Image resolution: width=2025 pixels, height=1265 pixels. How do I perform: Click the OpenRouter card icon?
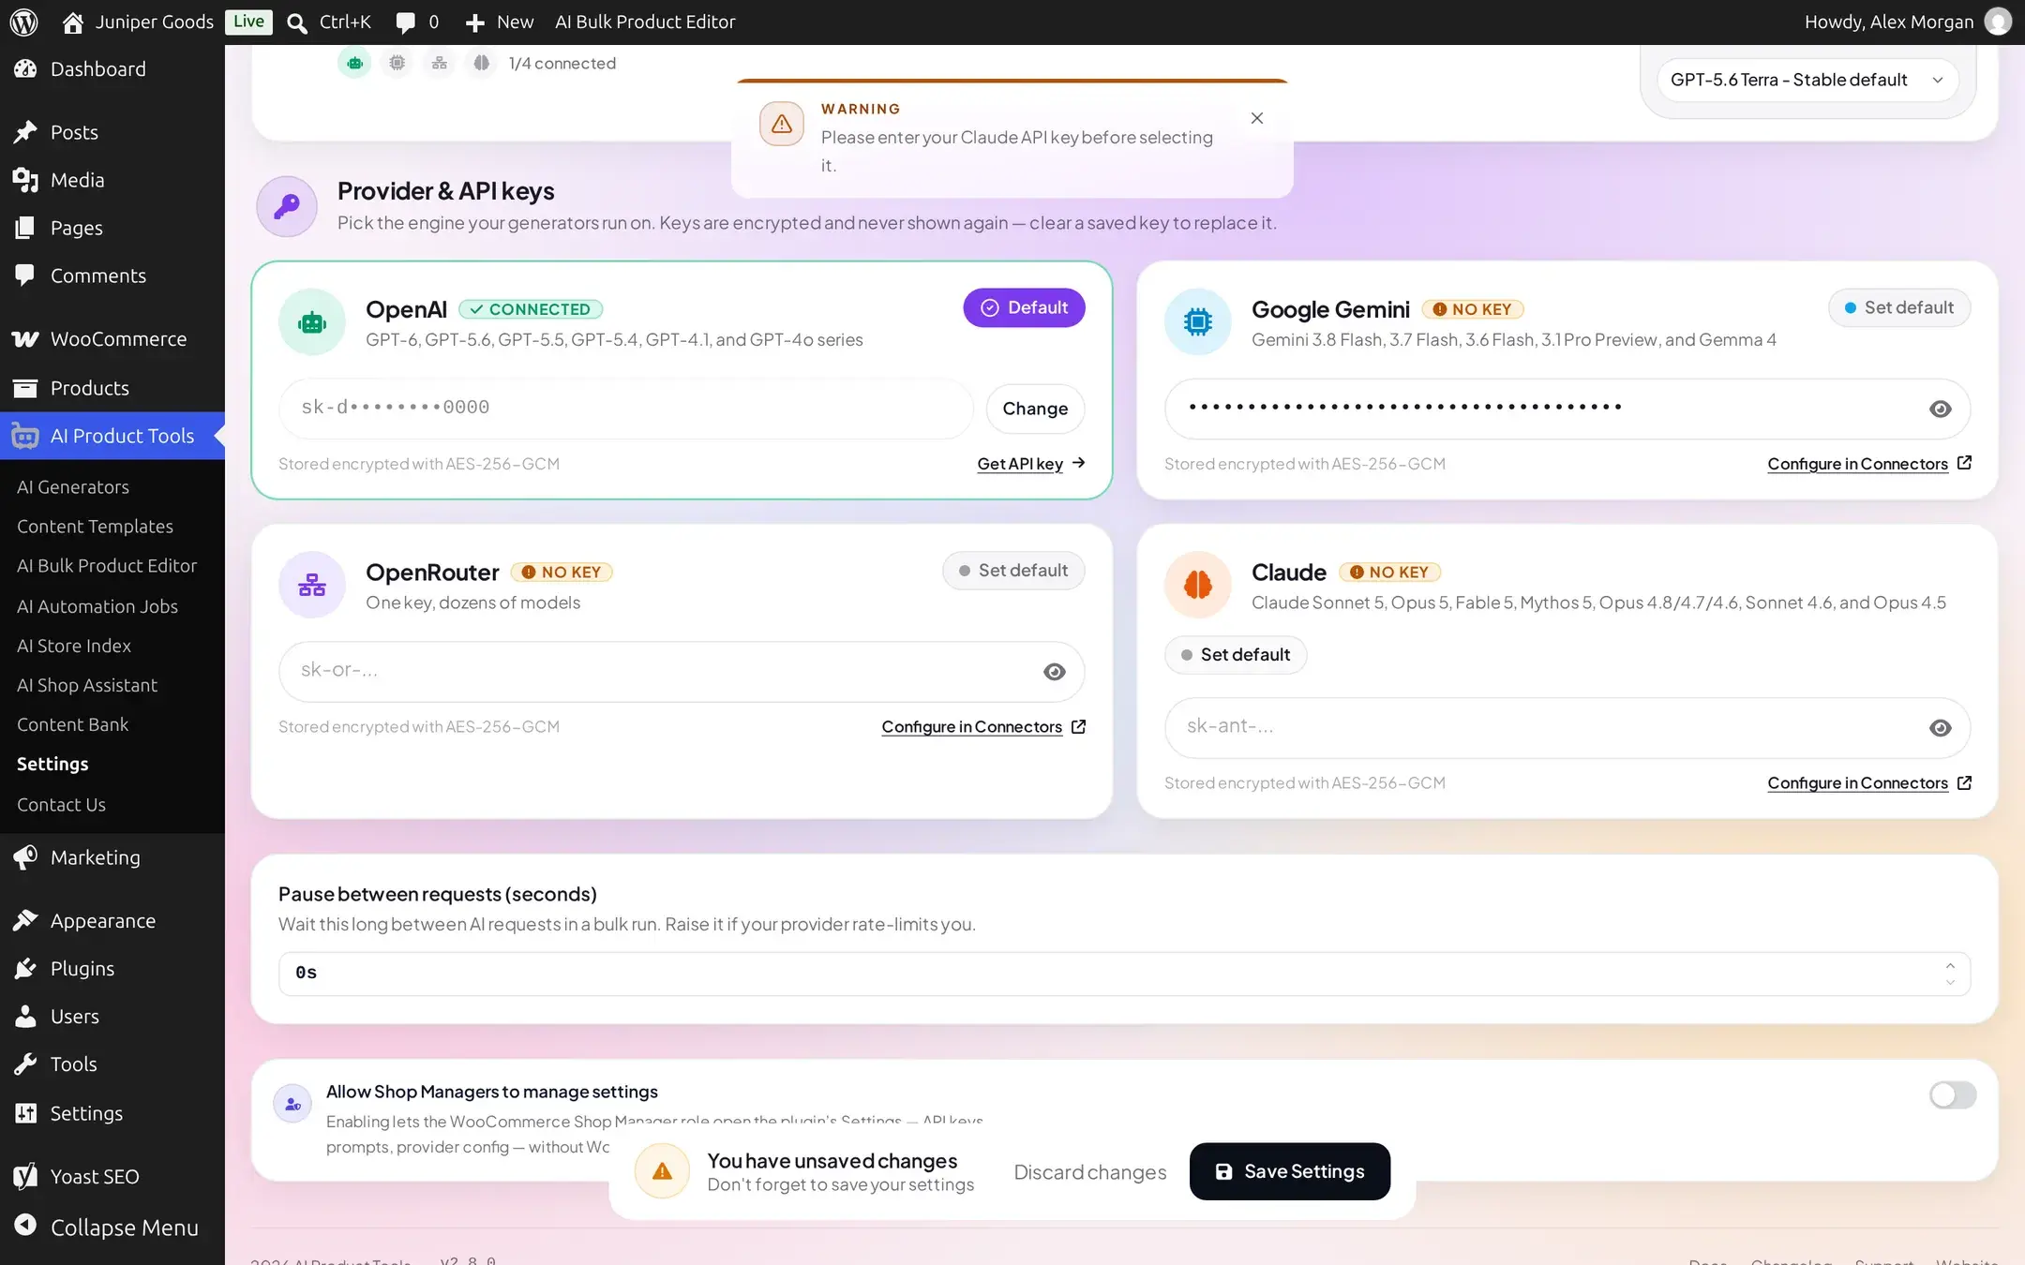pos(312,585)
